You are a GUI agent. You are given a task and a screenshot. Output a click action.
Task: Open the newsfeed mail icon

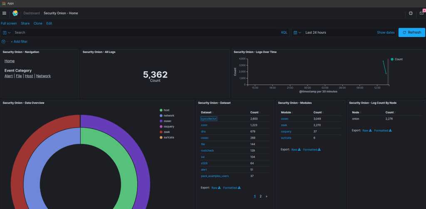click(x=421, y=13)
